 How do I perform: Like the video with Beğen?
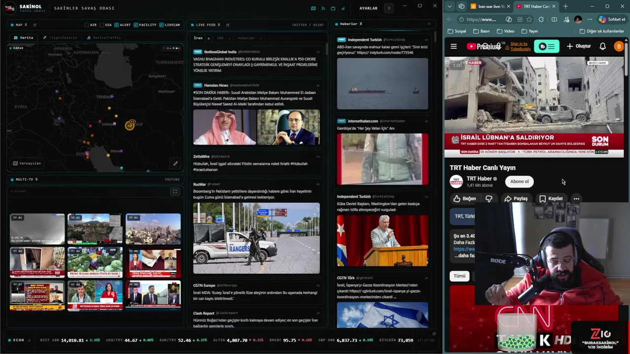point(465,199)
